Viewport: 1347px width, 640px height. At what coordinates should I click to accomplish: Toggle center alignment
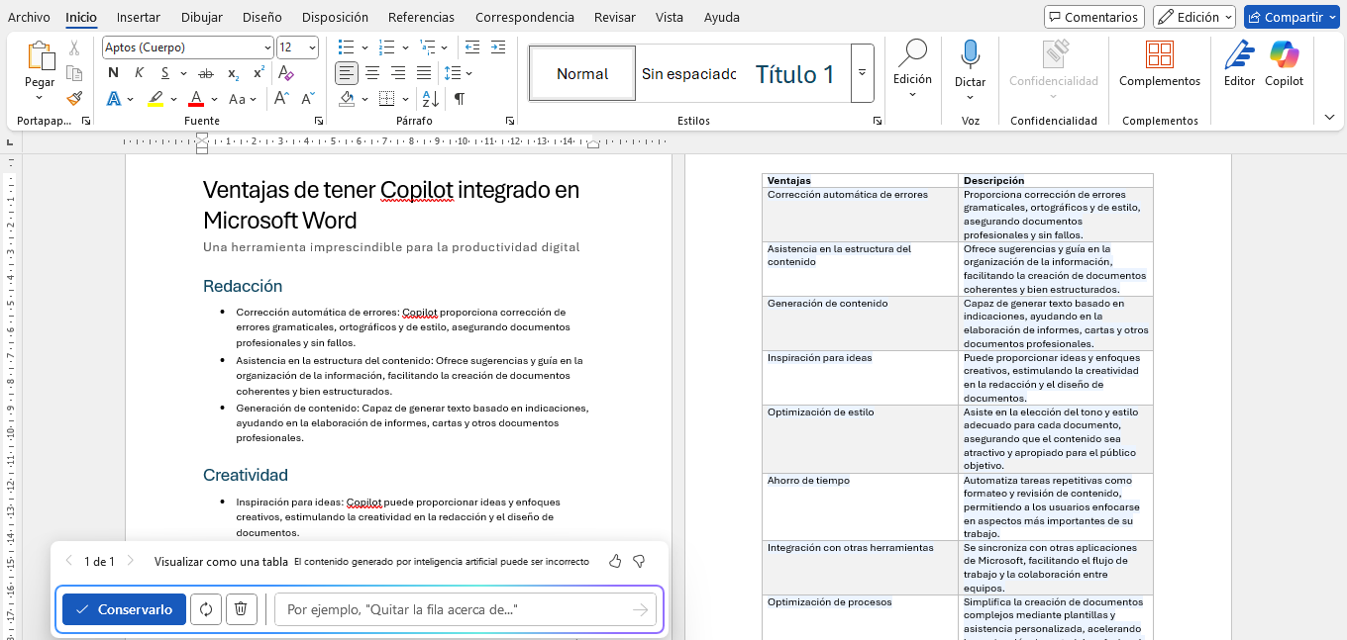tap(372, 73)
